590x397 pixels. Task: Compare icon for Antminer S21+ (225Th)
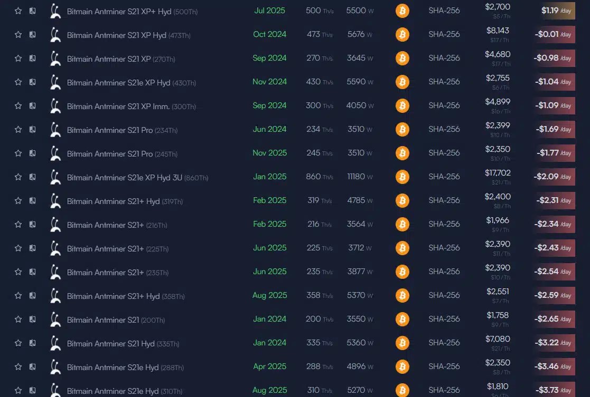(x=33, y=248)
